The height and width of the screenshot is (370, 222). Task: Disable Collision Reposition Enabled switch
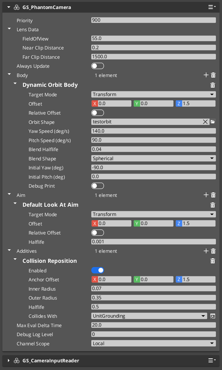coord(98,270)
